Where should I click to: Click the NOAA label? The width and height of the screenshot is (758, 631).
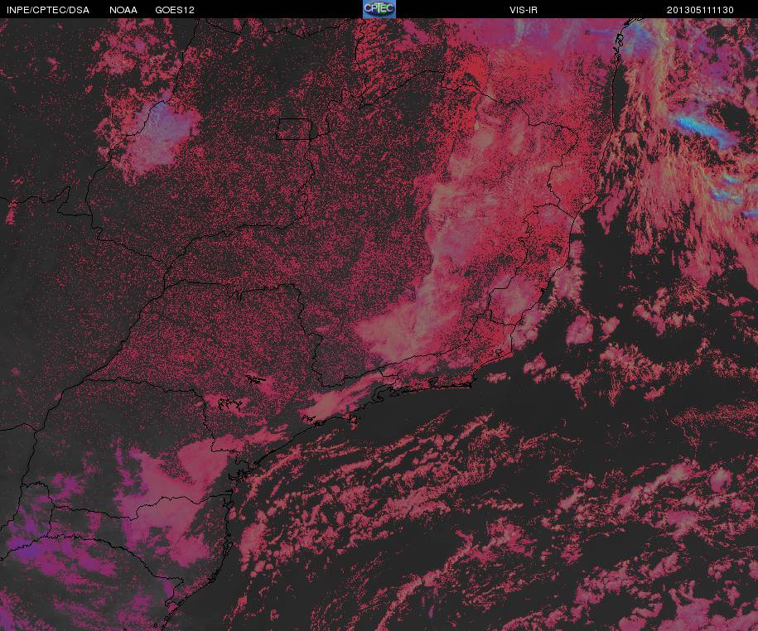(123, 10)
